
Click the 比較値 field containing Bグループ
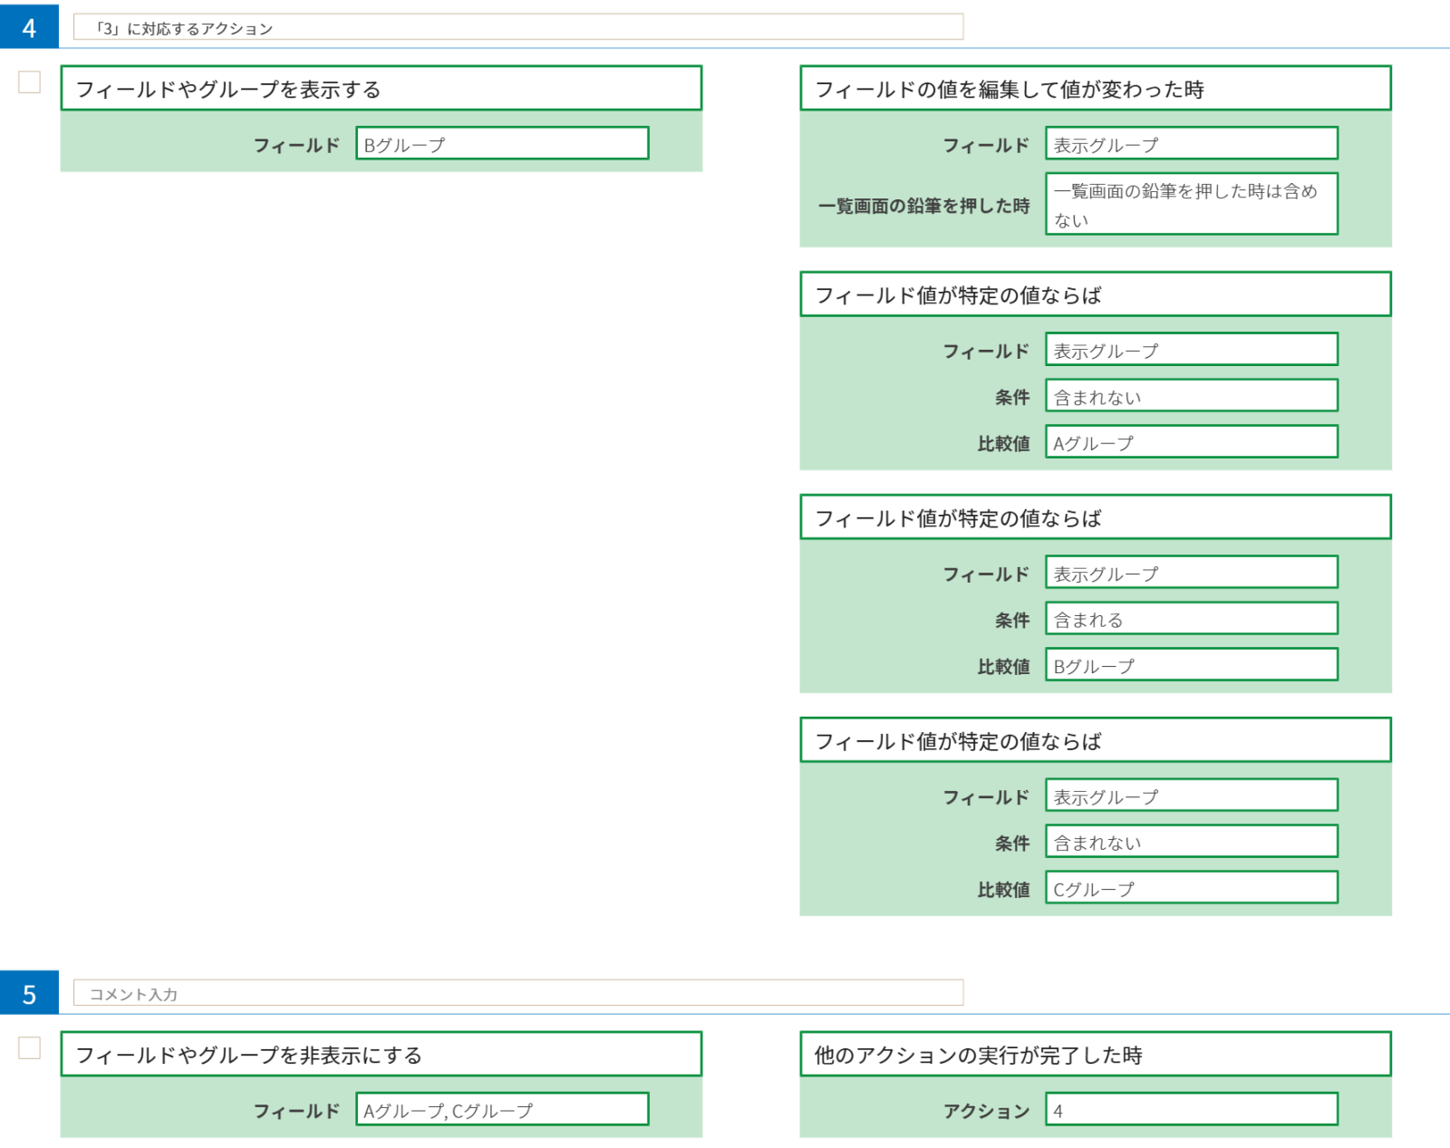1191,666
